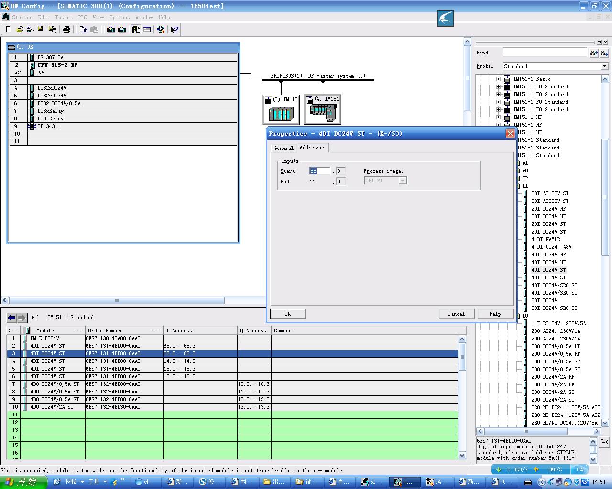Click the IM151 station 4 icon
612x489 pixels.
(323, 110)
